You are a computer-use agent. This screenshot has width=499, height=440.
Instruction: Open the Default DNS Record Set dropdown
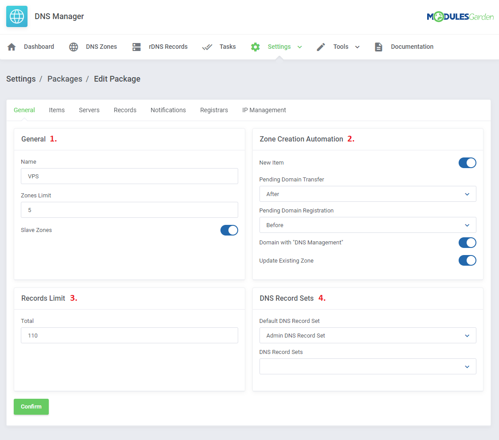pyautogui.click(x=368, y=335)
